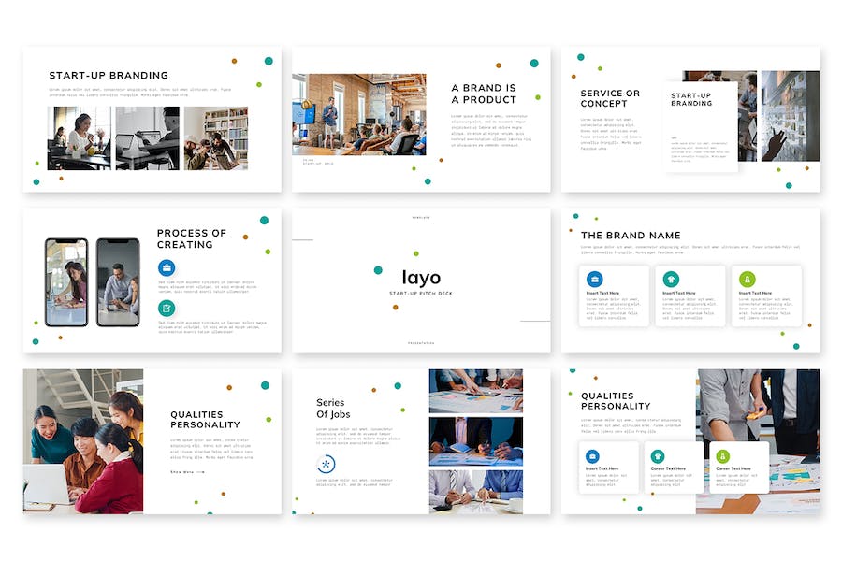
Task: Select the A Brand Is A Product slide
Action: coord(421,119)
